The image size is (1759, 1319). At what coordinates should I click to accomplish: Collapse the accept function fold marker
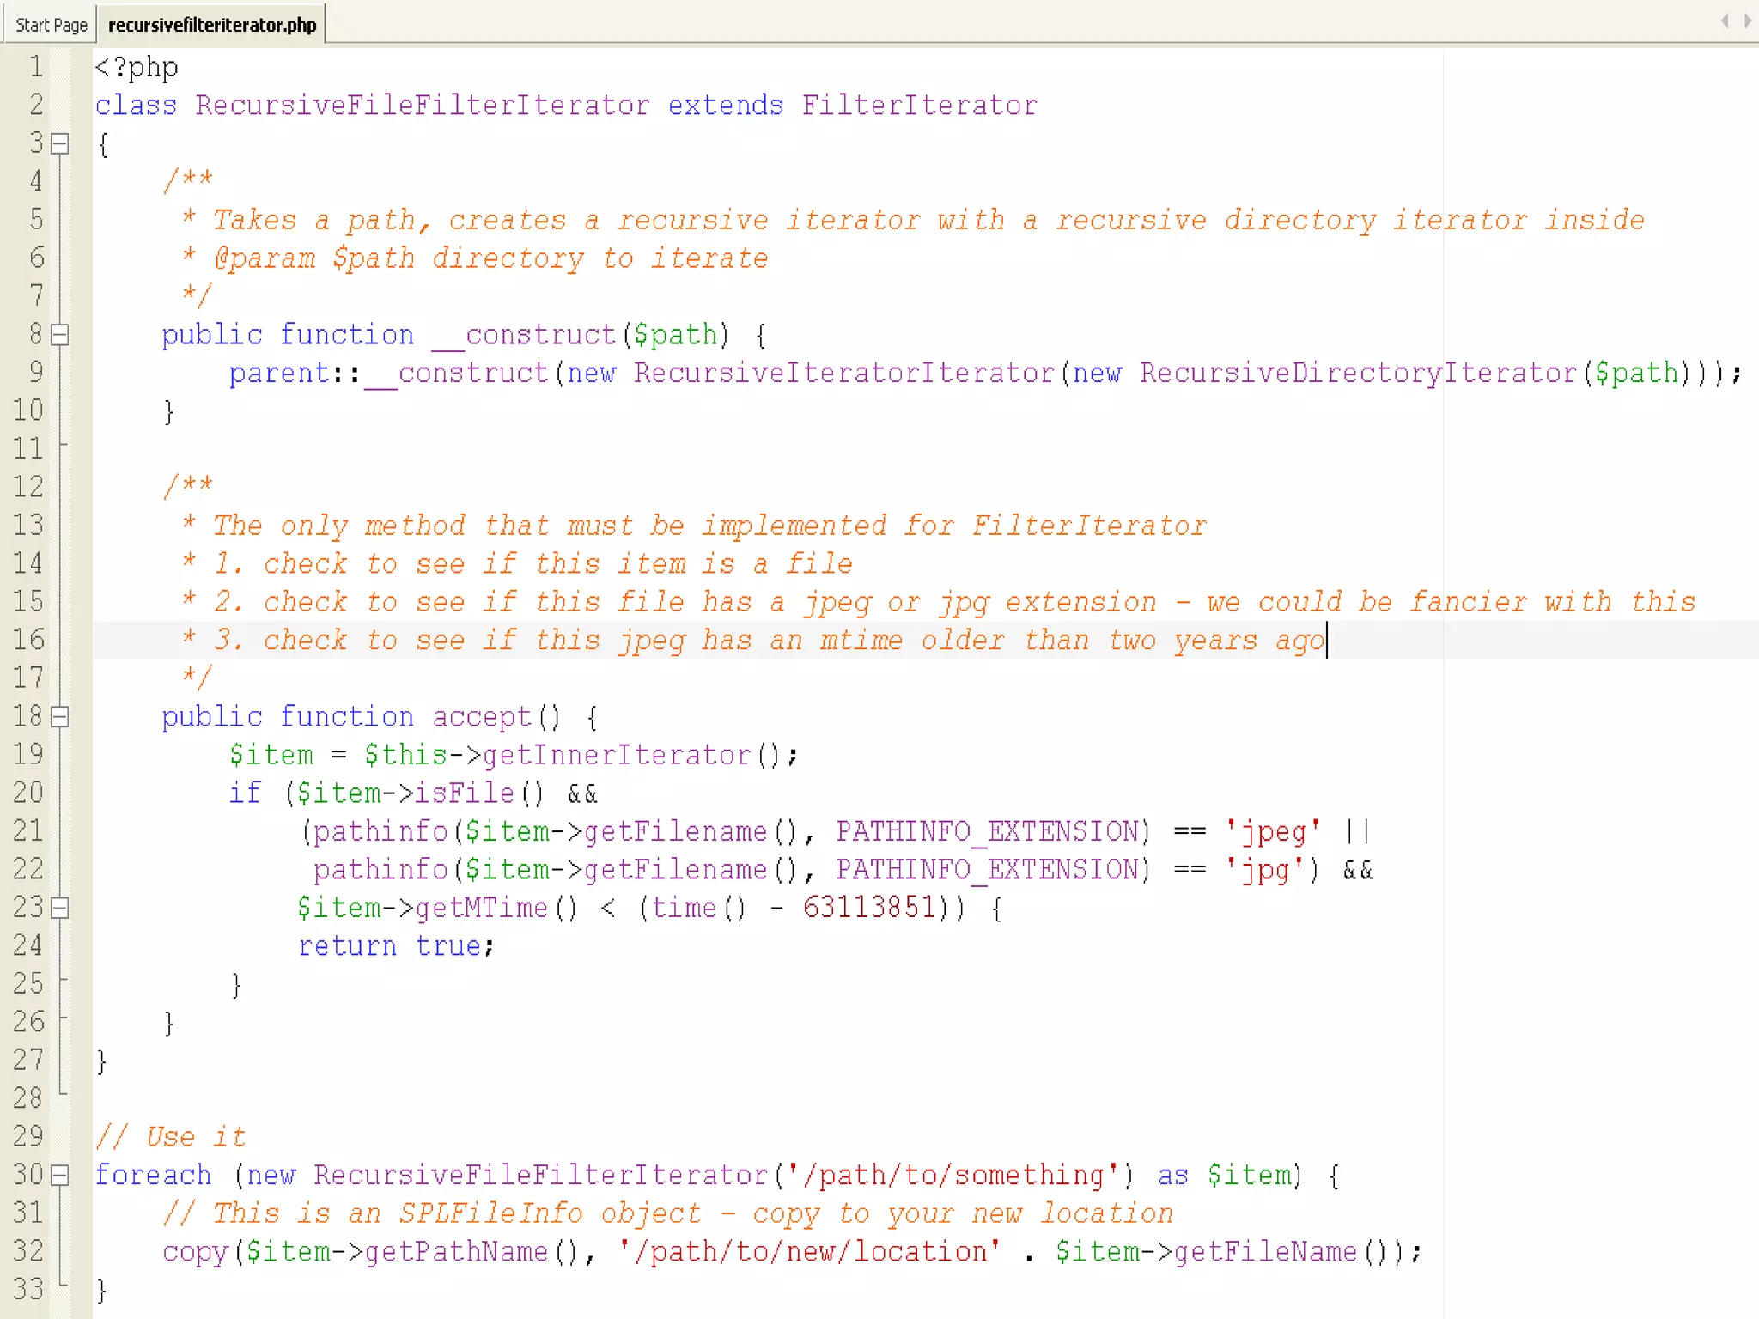coord(59,716)
